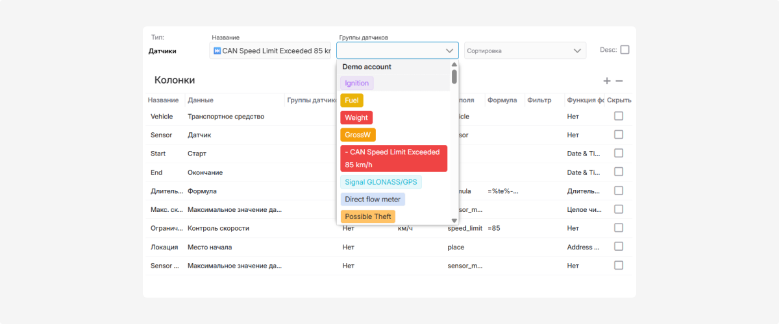
Task: Click the scroll up arrow in the dropdown list
Action: point(454,64)
